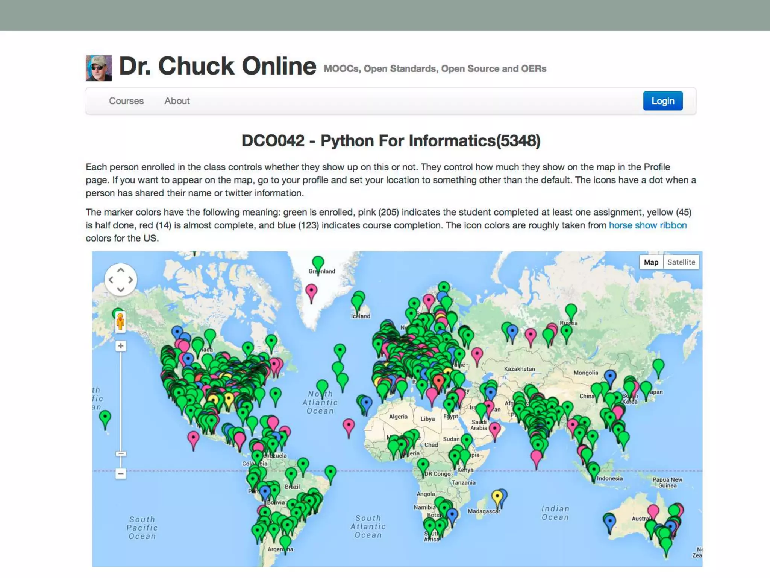This screenshot has height=578, width=770.
Task: Click the map zoom in plus button
Action: pyautogui.click(x=120, y=346)
